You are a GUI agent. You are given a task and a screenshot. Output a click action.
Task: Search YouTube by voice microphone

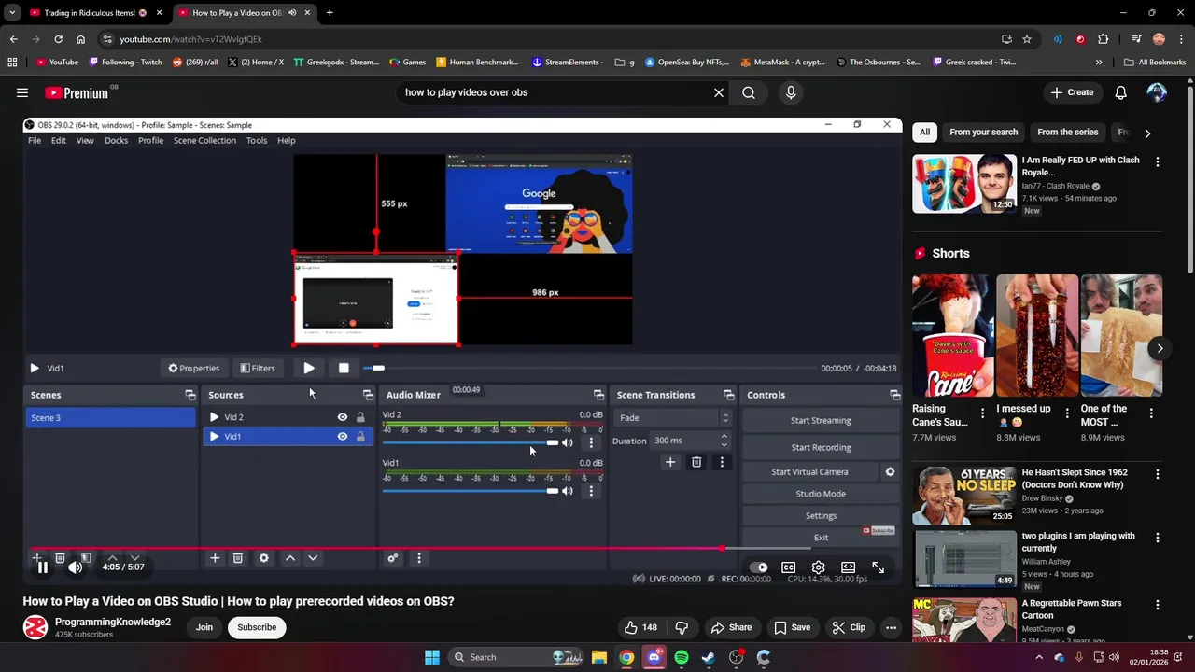pos(791,92)
